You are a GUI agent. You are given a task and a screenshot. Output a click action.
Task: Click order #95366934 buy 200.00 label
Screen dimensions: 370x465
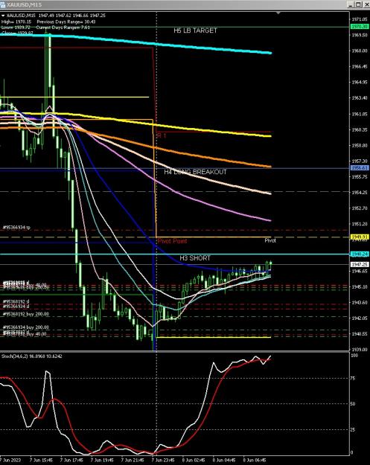tap(26, 327)
